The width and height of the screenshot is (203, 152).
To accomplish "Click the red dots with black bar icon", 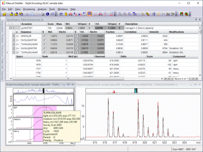I will tap(168, 14).
